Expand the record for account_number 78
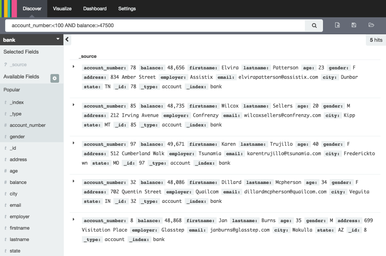 click(x=74, y=67)
